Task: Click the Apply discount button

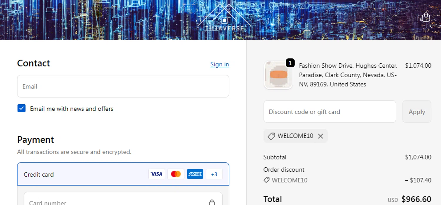Action: click(417, 112)
